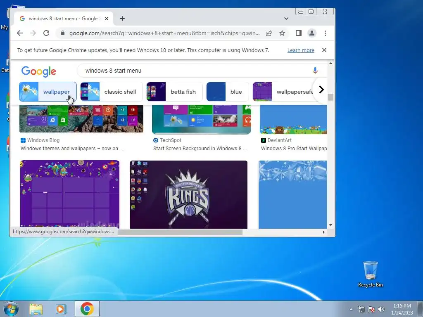423x317 pixels.
Task: Select the Recycle Bin desktop icon
Action: [x=371, y=274]
